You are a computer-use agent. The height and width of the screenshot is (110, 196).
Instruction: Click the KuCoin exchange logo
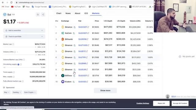(63, 33)
